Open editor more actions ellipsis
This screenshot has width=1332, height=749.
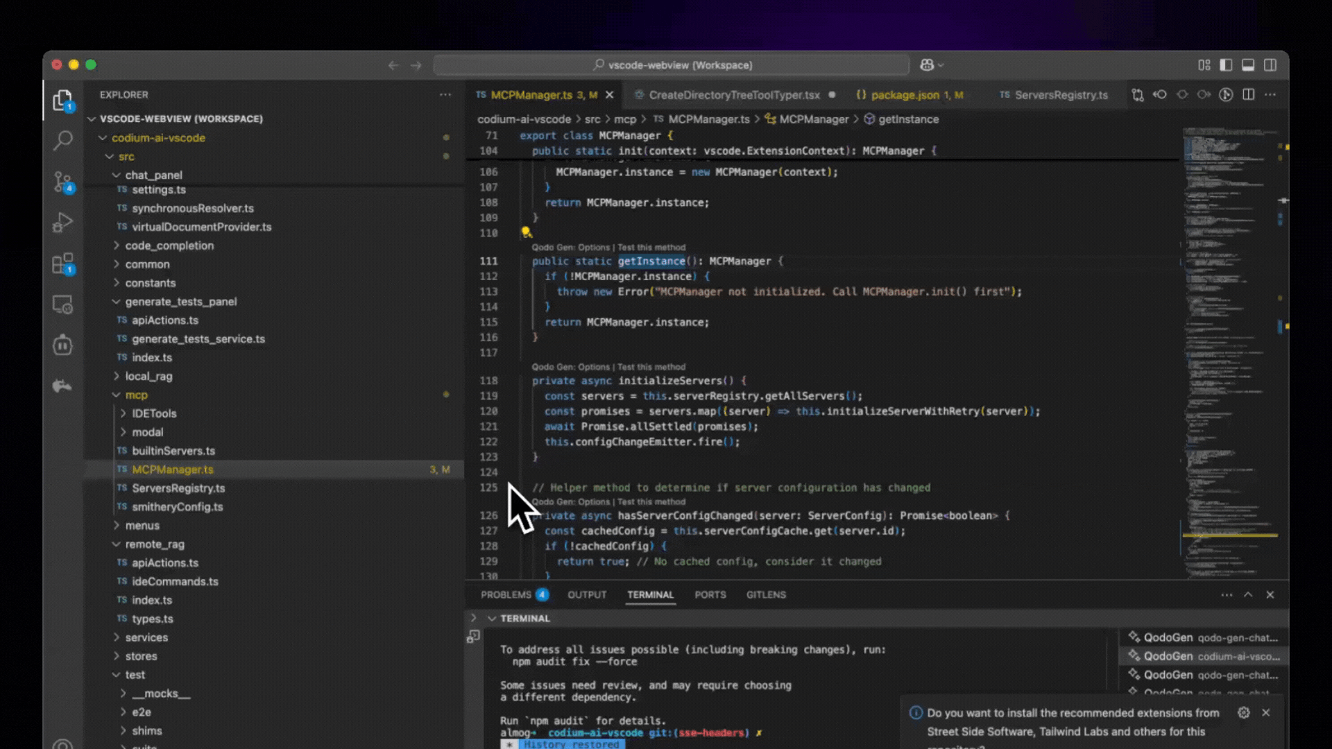coord(1270,95)
